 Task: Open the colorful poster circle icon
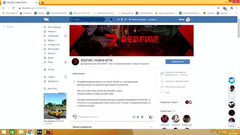click(151, 117)
